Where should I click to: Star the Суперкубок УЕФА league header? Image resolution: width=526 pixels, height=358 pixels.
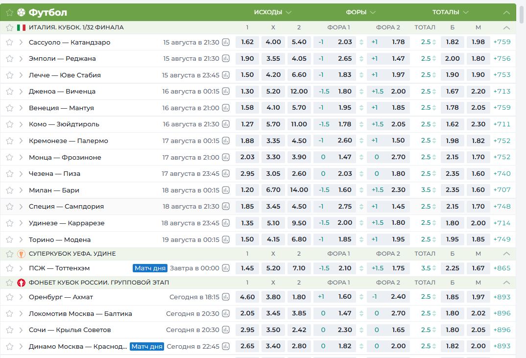coord(9,254)
